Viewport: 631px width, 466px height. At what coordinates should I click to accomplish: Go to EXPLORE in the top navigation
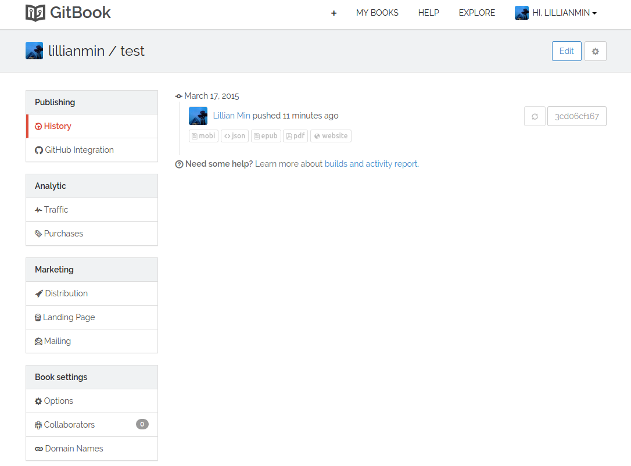tap(477, 13)
